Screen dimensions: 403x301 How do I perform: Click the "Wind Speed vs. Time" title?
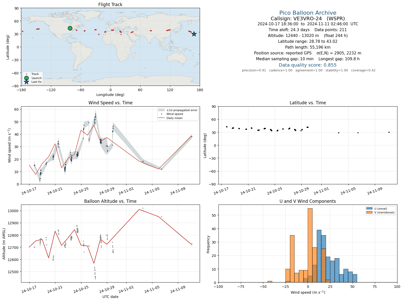pyautogui.click(x=110, y=103)
